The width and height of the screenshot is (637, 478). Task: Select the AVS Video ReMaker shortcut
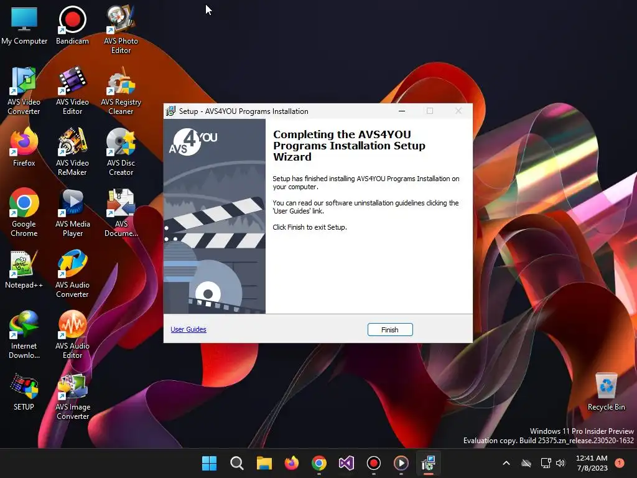coord(72,152)
